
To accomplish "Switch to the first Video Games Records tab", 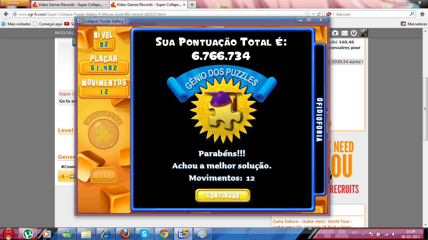I will point(70,5).
